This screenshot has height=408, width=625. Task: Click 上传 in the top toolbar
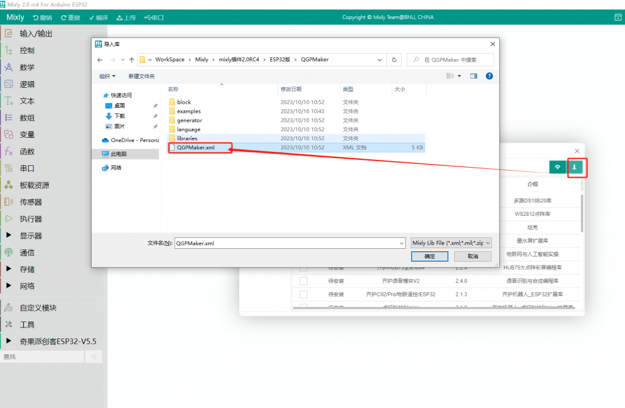[x=126, y=18]
